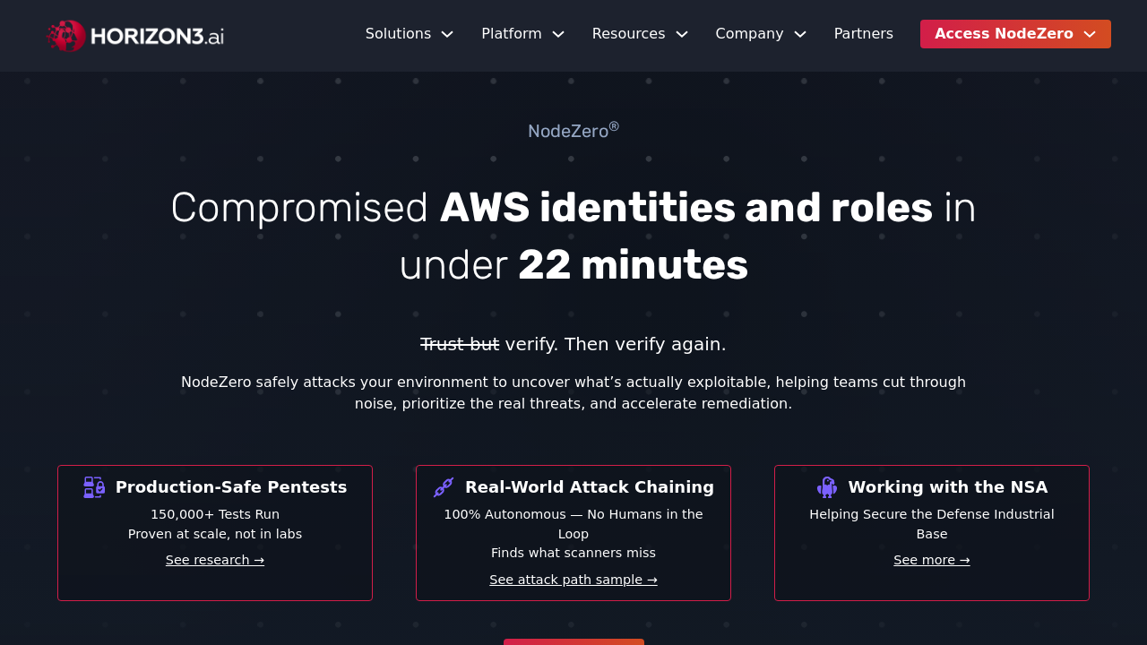Click the Access NodeZero chevron arrow

point(1090,34)
